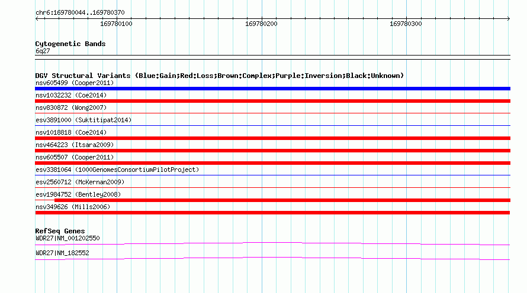527x293 pixels.
Task: Open variant nsv830872 (Wong2007) label
Action: (x=71, y=108)
